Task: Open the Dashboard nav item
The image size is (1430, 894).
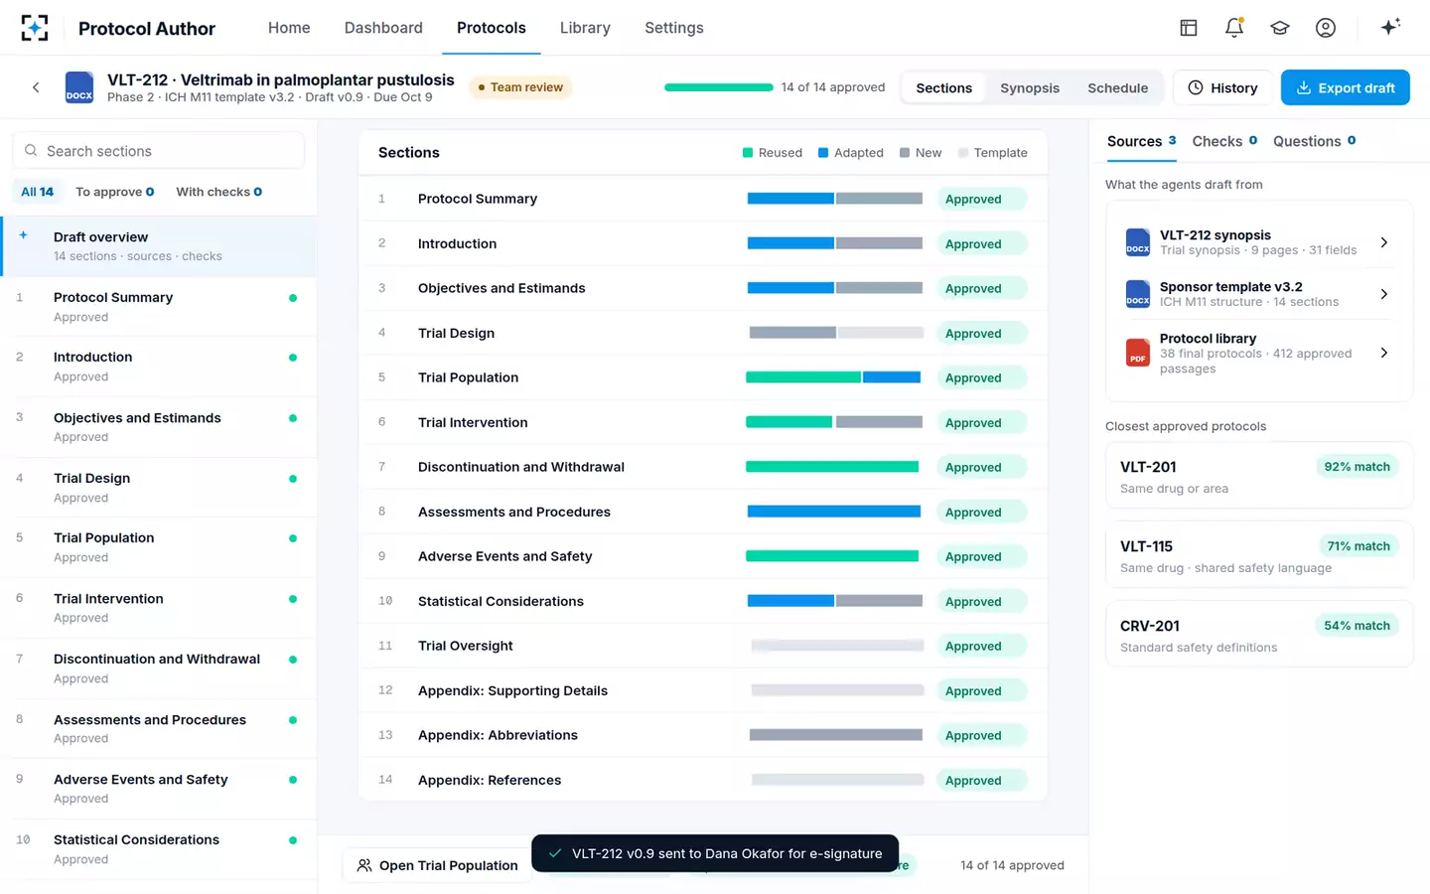Action: click(383, 28)
